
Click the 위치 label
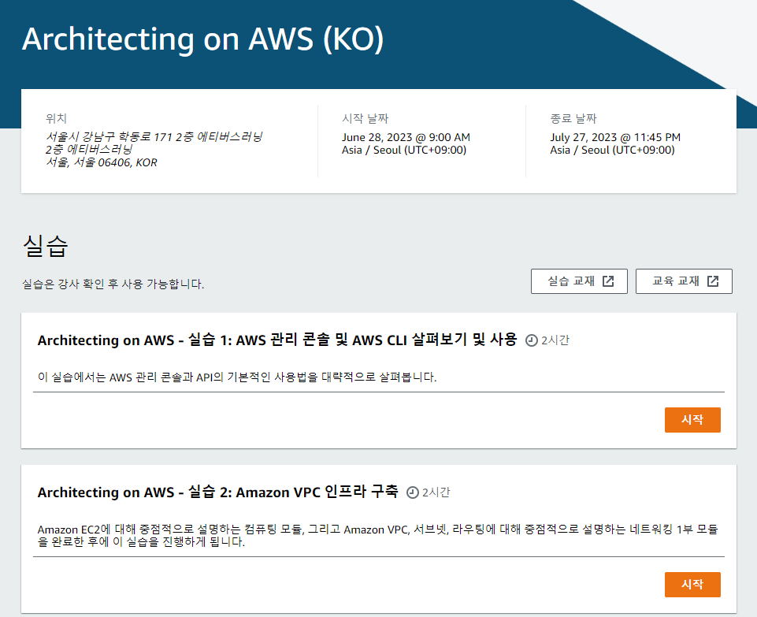click(56, 118)
